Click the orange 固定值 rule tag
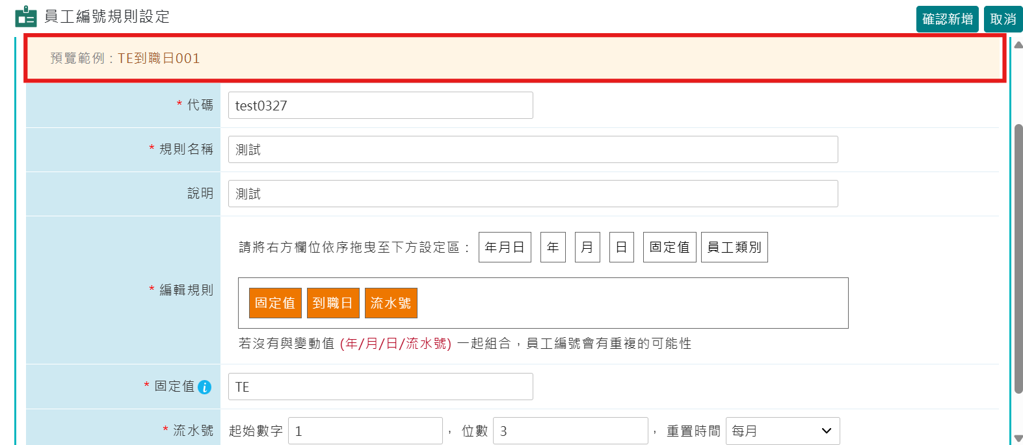Image resolution: width=1023 pixels, height=445 pixels. tap(275, 303)
